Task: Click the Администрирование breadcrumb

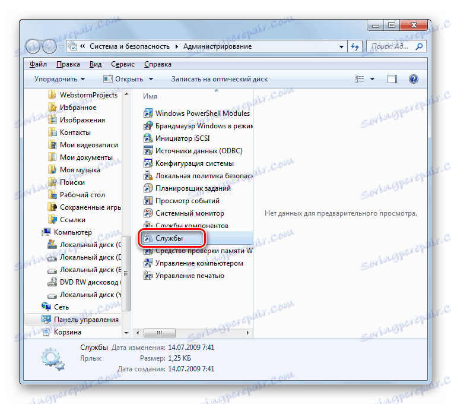Action: 217,46
